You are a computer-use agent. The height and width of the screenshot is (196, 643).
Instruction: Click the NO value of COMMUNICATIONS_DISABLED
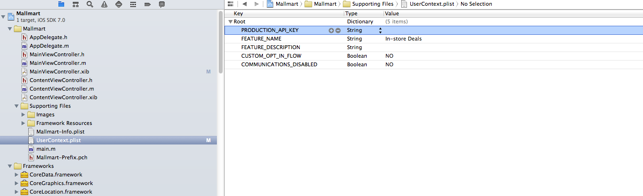[x=389, y=64]
